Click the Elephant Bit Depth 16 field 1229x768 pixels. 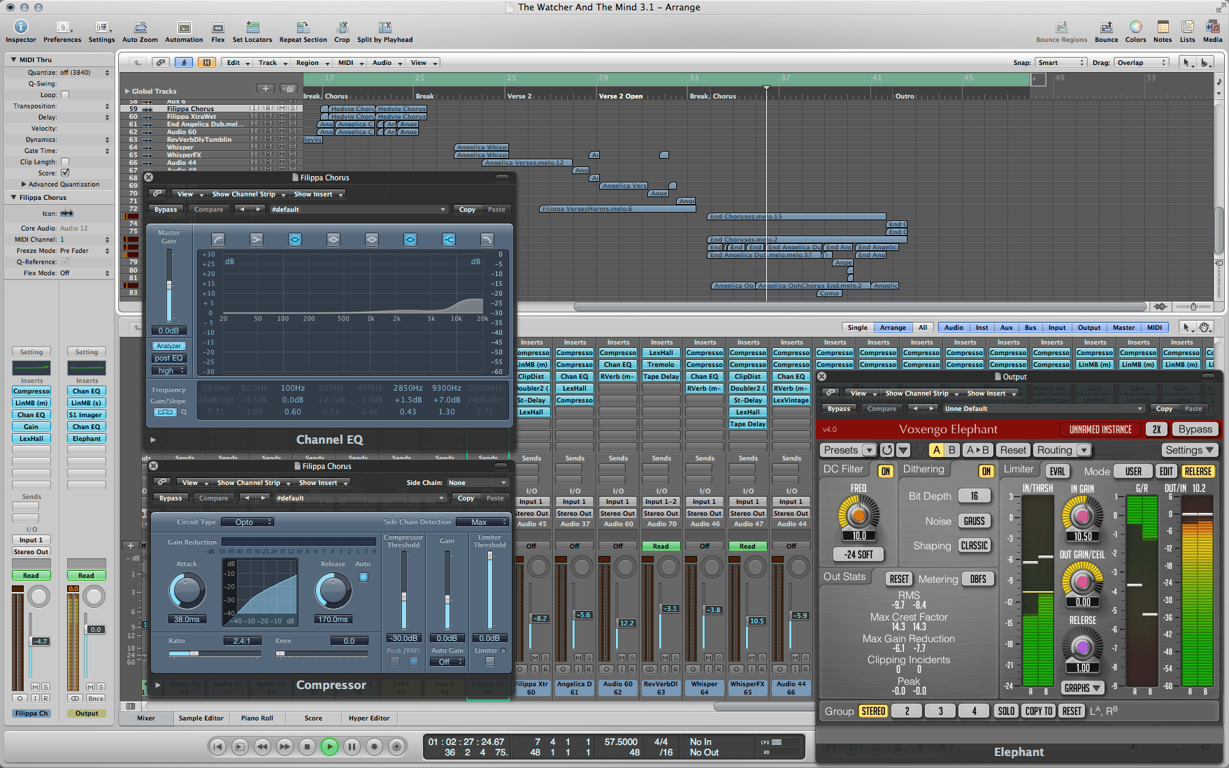[974, 495]
